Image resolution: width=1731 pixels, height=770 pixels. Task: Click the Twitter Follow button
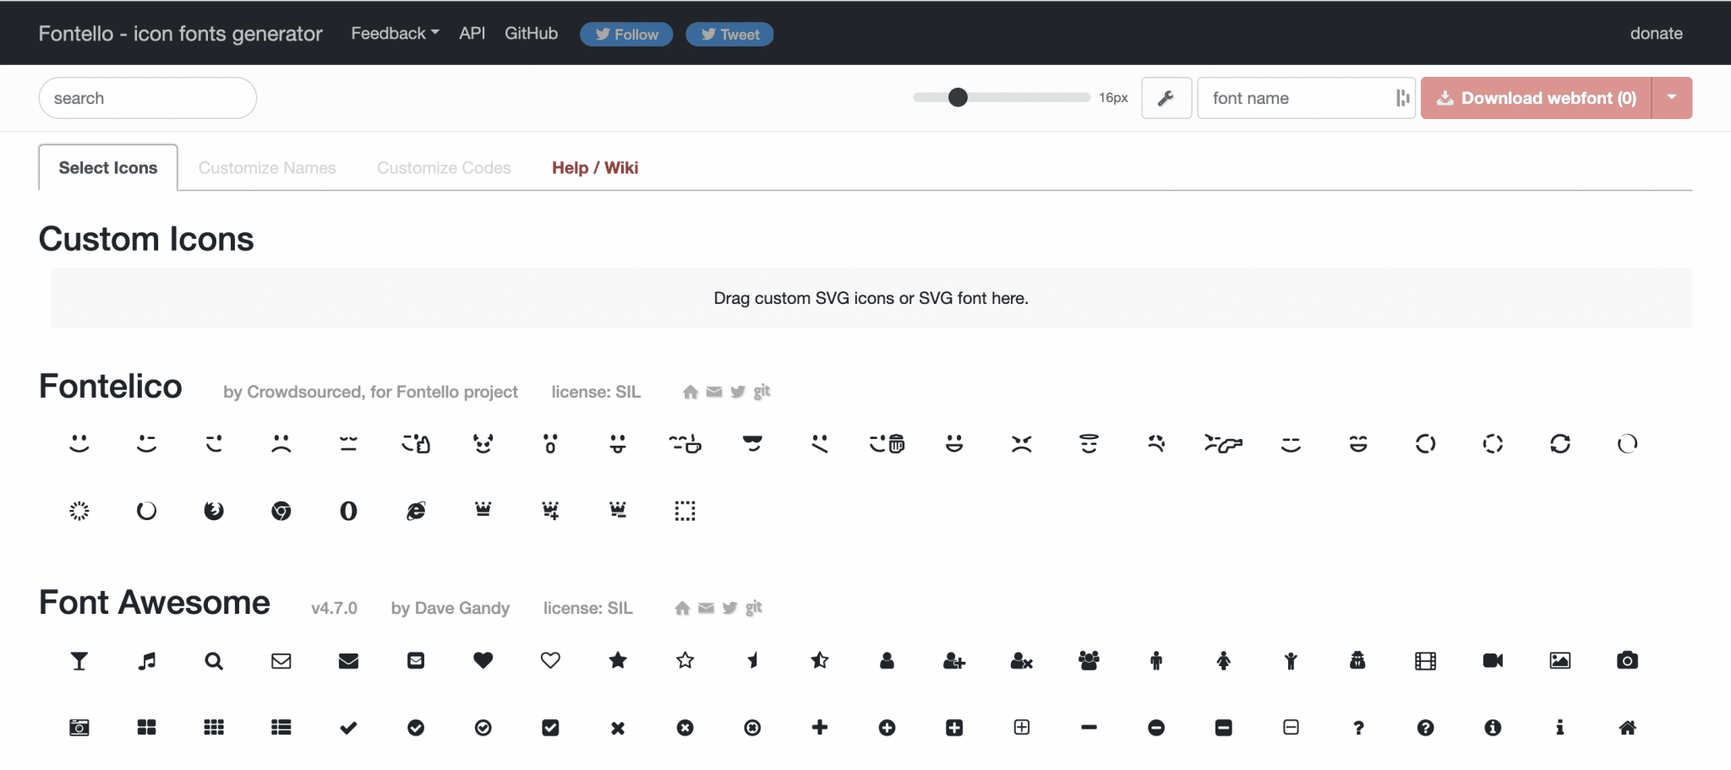coord(626,34)
